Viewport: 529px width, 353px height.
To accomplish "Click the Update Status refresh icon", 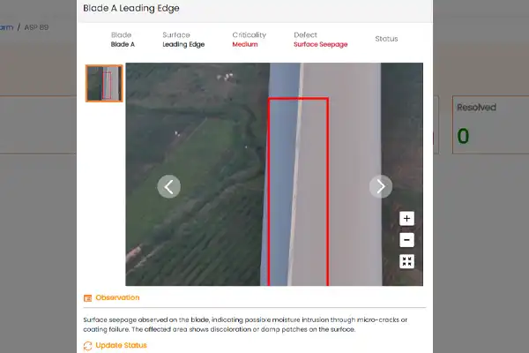I will 87,346.
